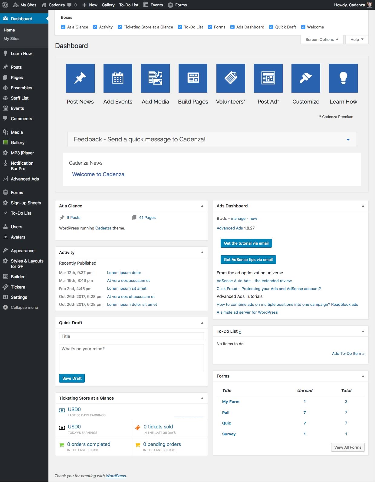375x482 pixels.
Task: Open the Poll form link
Action: (x=226, y=412)
